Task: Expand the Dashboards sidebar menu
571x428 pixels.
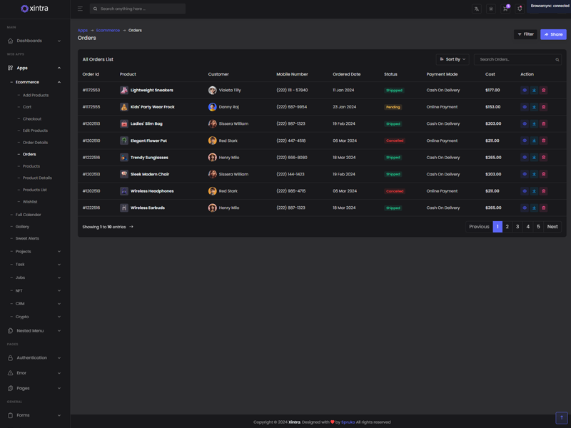Action: (34, 41)
